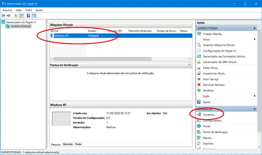The height and width of the screenshot is (155, 262).
Task: Click the show/hide console tree toolbar icon
Action: click(x=21, y=16)
